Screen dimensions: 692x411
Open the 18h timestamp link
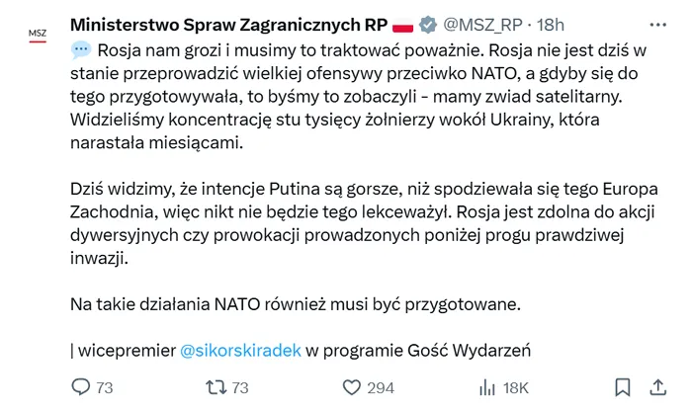pyautogui.click(x=551, y=25)
